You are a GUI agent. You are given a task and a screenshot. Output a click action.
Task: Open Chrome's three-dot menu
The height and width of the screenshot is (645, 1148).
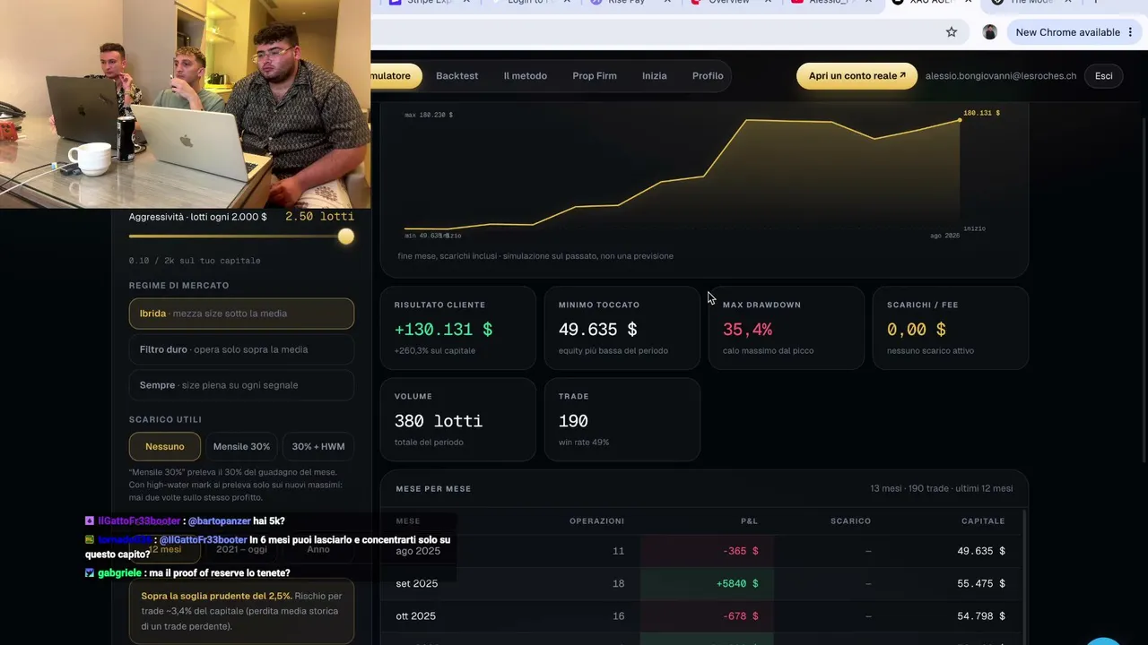click(x=1132, y=32)
